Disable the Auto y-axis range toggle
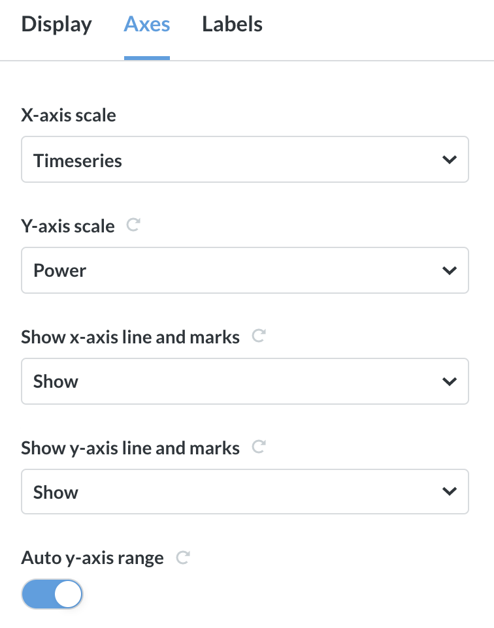This screenshot has width=494, height=628. (x=52, y=593)
